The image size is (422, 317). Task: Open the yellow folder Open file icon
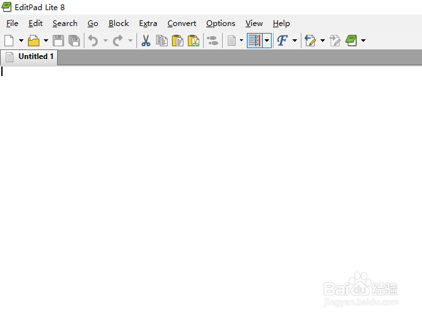pyautogui.click(x=34, y=41)
